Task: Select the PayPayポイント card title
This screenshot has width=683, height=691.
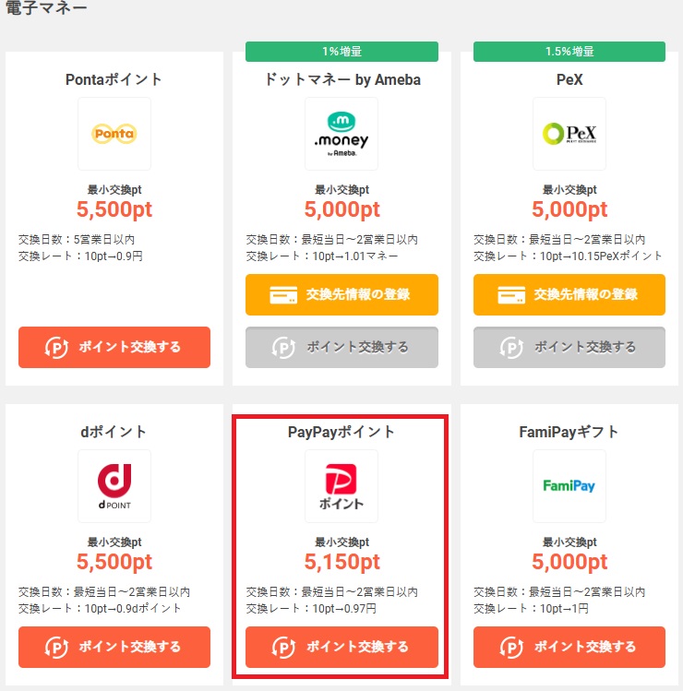Action: click(341, 432)
